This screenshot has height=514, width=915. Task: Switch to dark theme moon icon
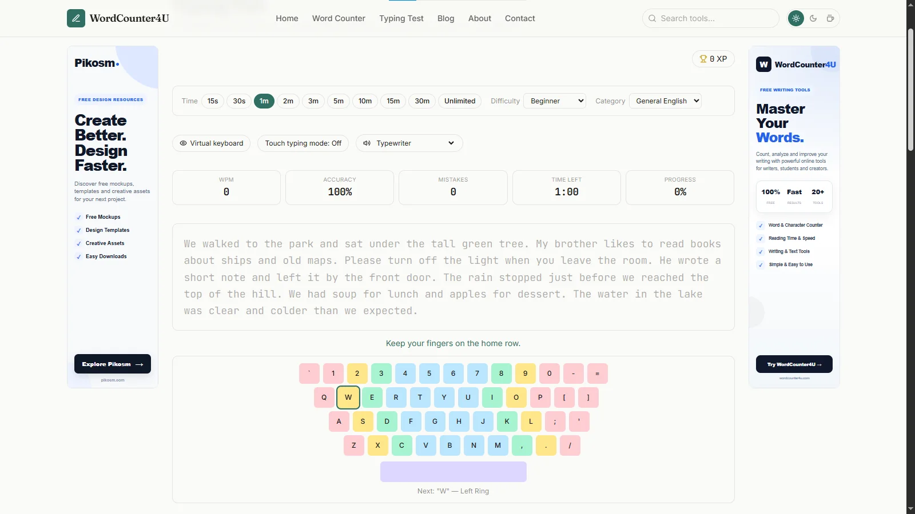click(813, 18)
